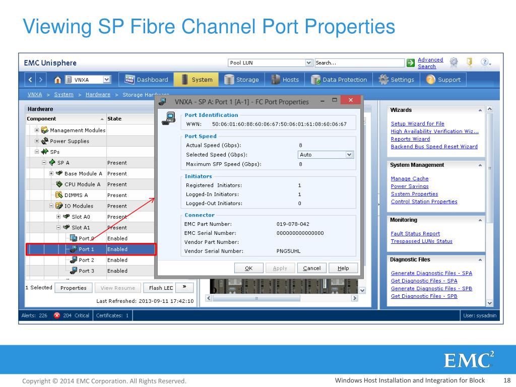Open the Advanced Search link
516x387 pixels.
click(x=430, y=63)
